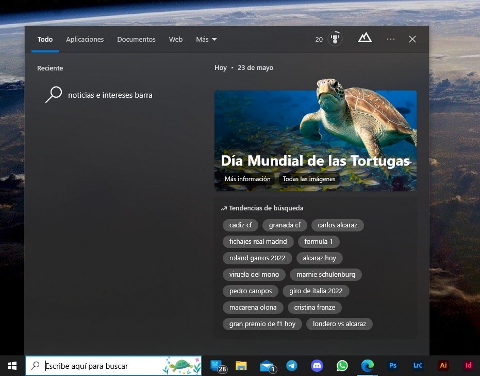Open Telegram from the taskbar
This screenshot has height=376, width=480.
(x=292, y=366)
